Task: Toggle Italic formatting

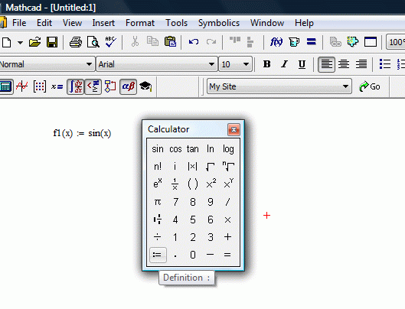Action: (284, 64)
